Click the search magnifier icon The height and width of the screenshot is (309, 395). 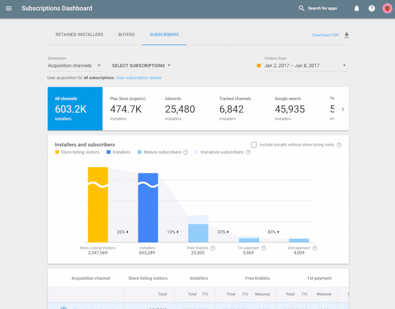click(302, 8)
